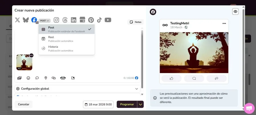Click the info icon beside preview disclaimer
Viewport: 256px width, 115px height.
[155, 98]
